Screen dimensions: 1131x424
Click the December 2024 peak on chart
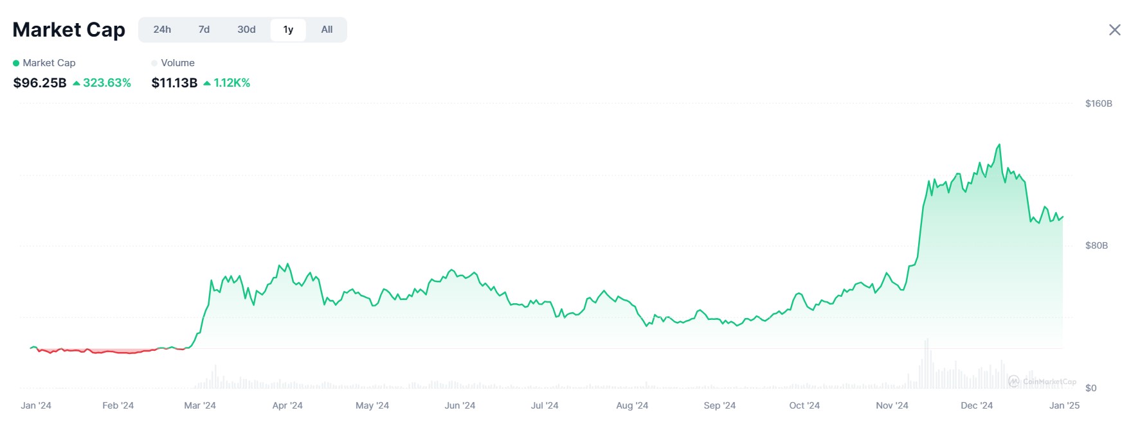(x=999, y=145)
